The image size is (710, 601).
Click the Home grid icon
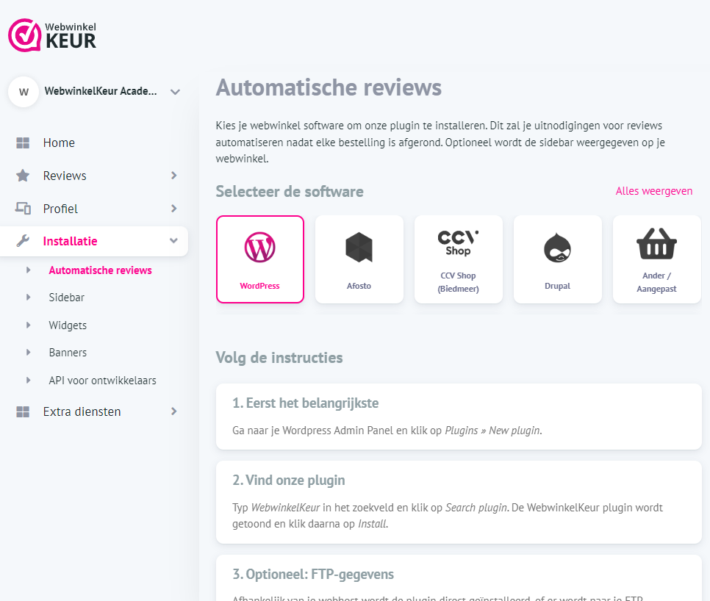coord(23,143)
